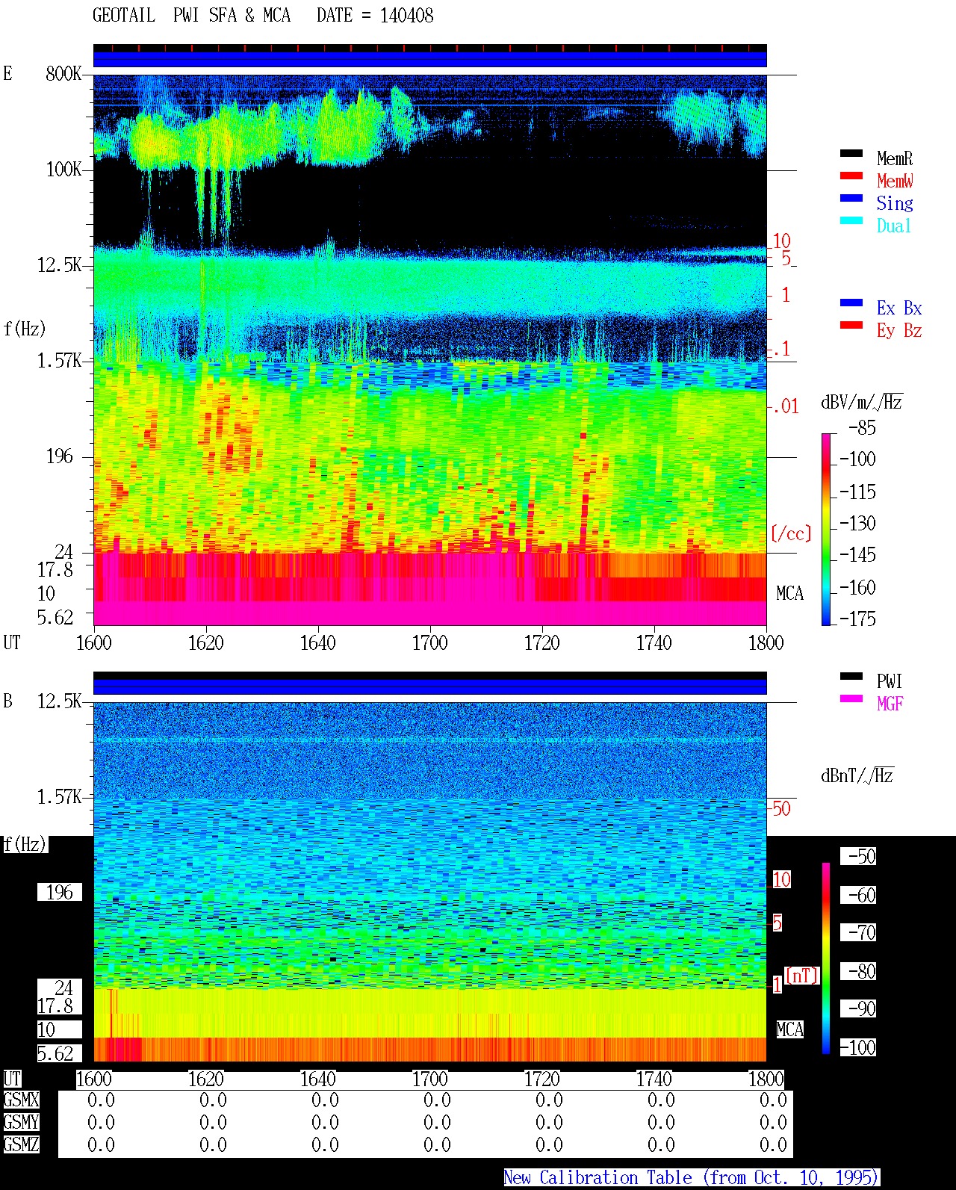Image resolution: width=956 pixels, height=1190 pixels.
Task: Click the Ey Bz legend label
Action: tap(899, 330)
